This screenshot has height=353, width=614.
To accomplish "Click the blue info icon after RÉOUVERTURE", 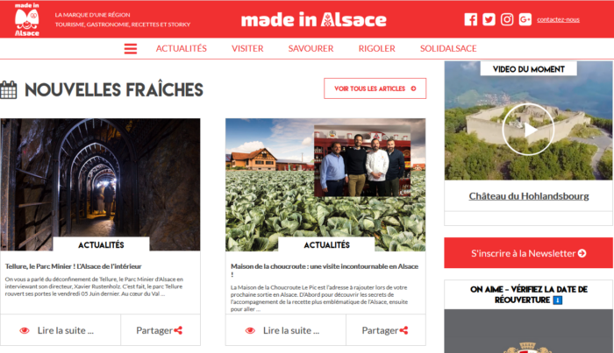I will pos(558,300).
